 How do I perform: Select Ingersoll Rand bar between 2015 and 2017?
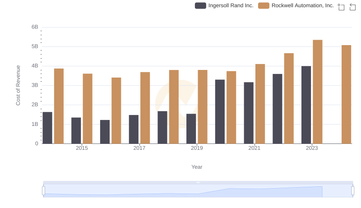105,132
